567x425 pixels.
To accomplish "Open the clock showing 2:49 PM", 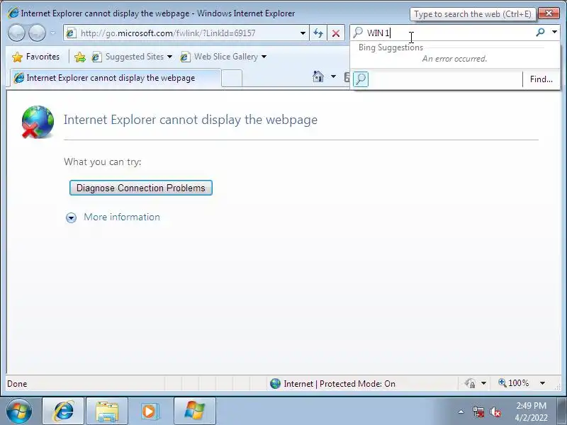I will point(531,412).
